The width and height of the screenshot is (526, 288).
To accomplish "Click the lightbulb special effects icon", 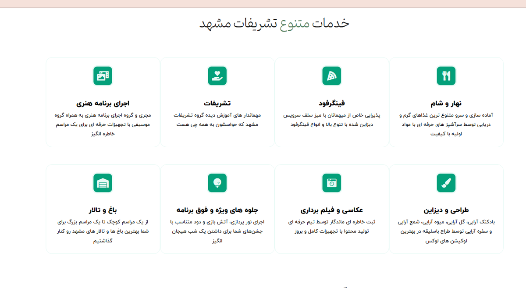I will click(x=217, y=183).
